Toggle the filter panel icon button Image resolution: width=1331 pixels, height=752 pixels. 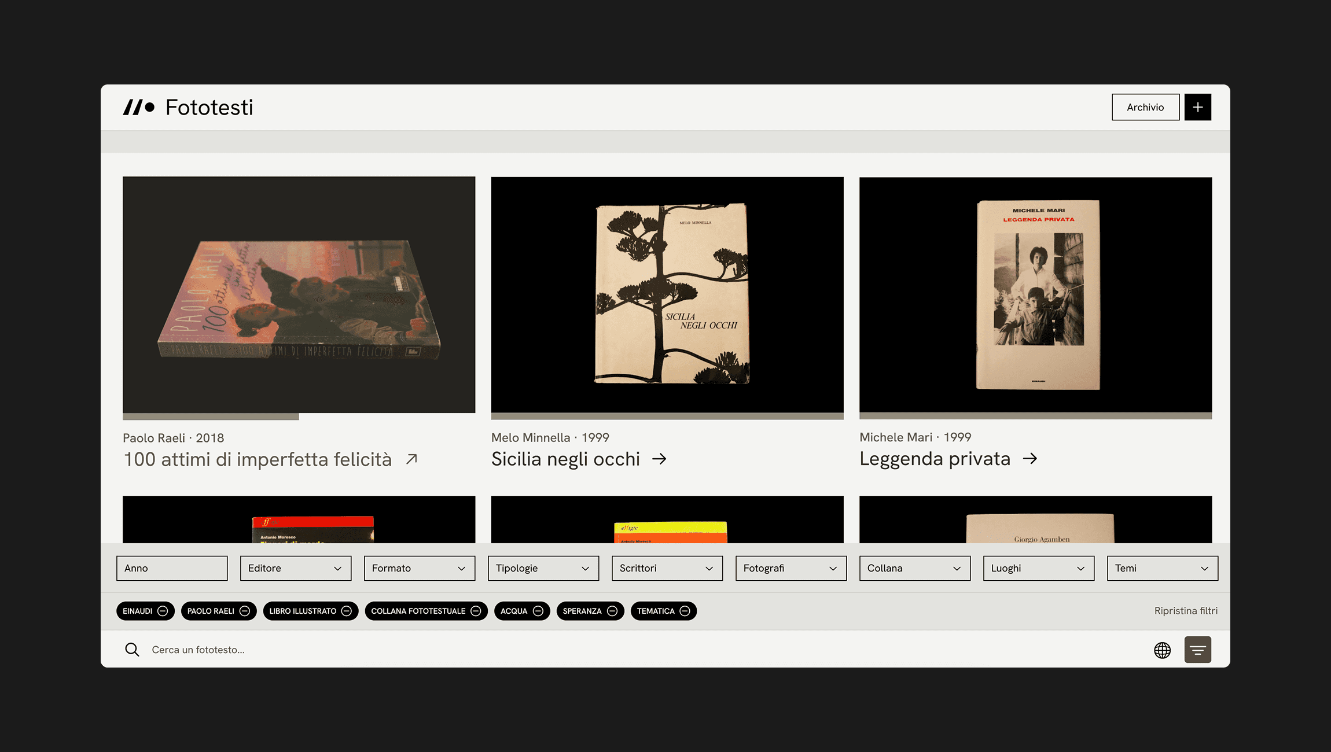pos(1197,650)
